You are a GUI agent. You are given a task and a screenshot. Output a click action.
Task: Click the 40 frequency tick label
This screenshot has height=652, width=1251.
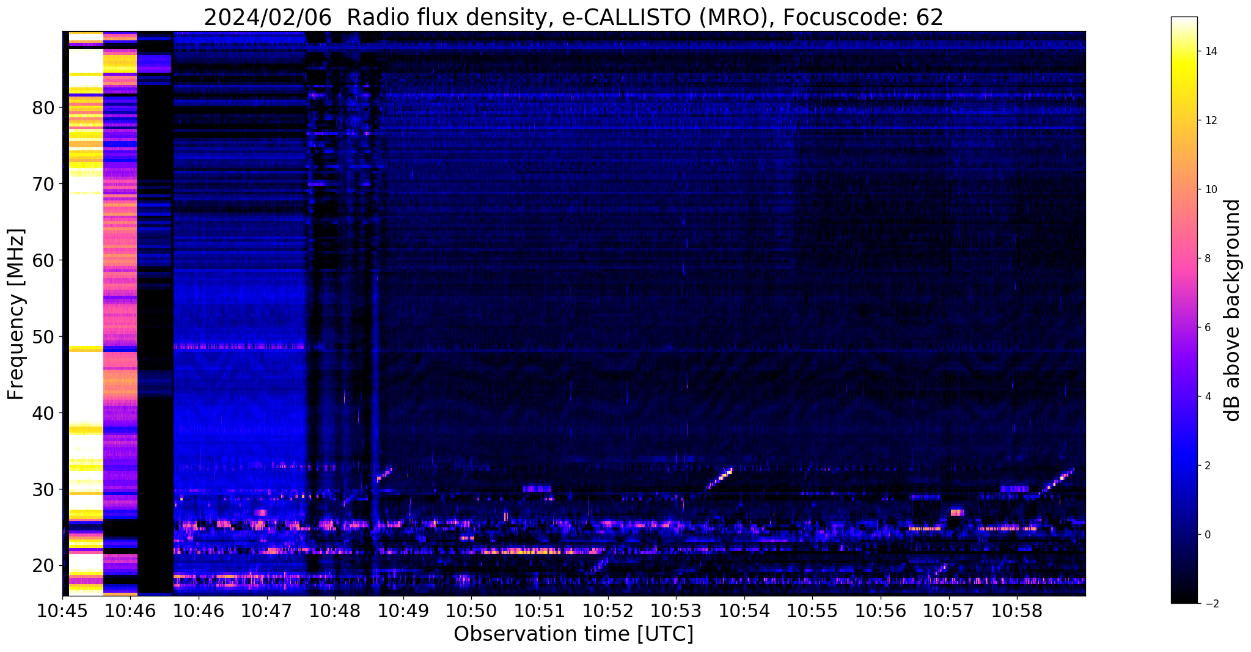click(x=44, y=413)
